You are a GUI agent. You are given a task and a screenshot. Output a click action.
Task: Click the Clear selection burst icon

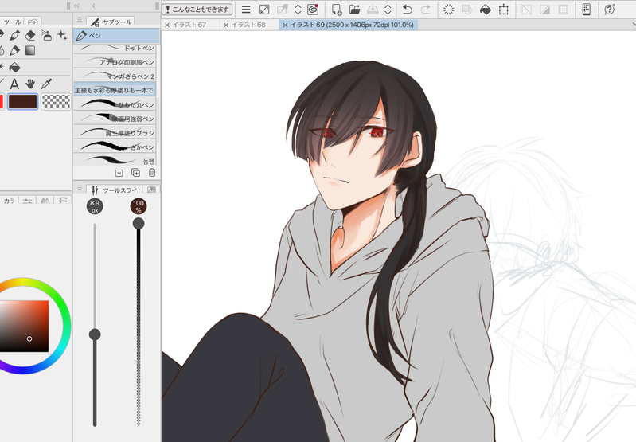pos(449,10)
